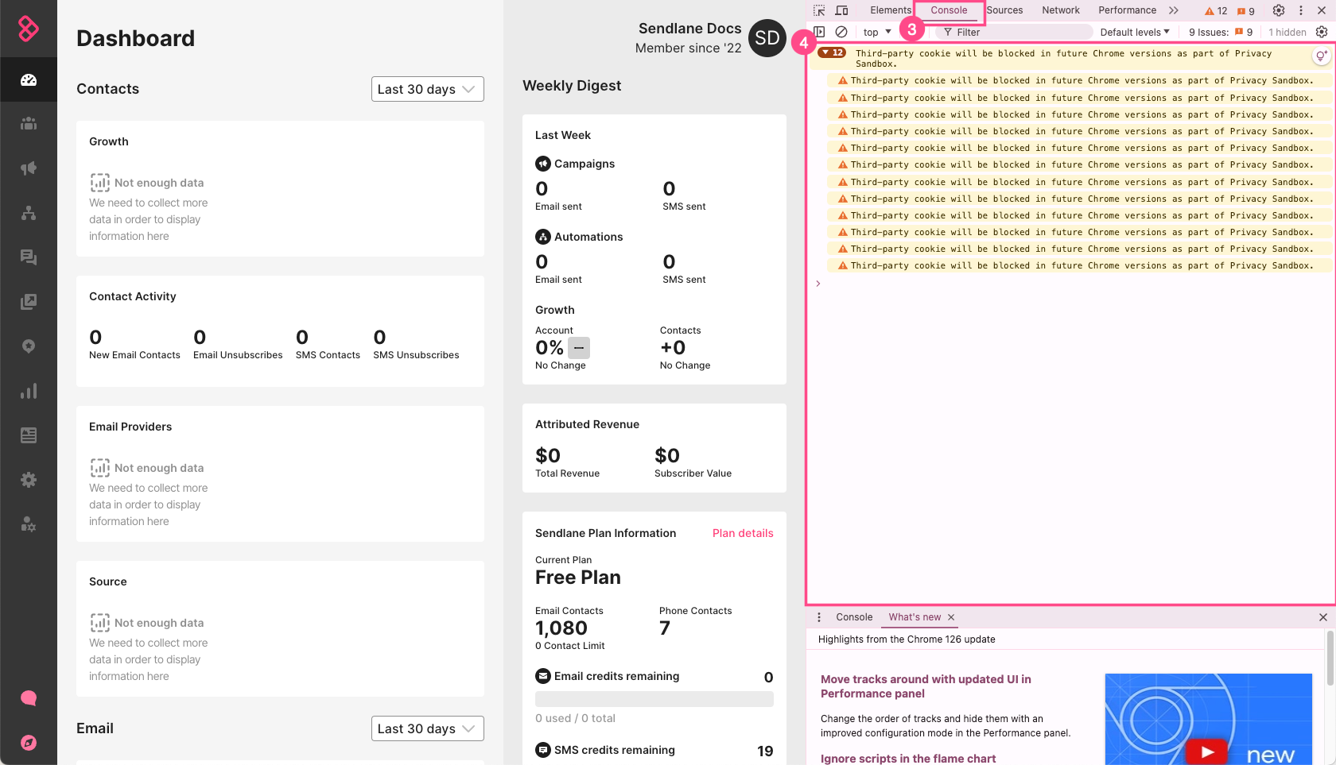Click the What's new panel scrollbar

1330,659
